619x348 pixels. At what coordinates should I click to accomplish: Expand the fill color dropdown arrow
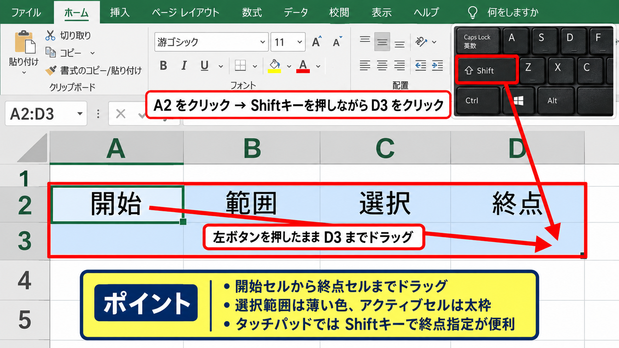289,67
